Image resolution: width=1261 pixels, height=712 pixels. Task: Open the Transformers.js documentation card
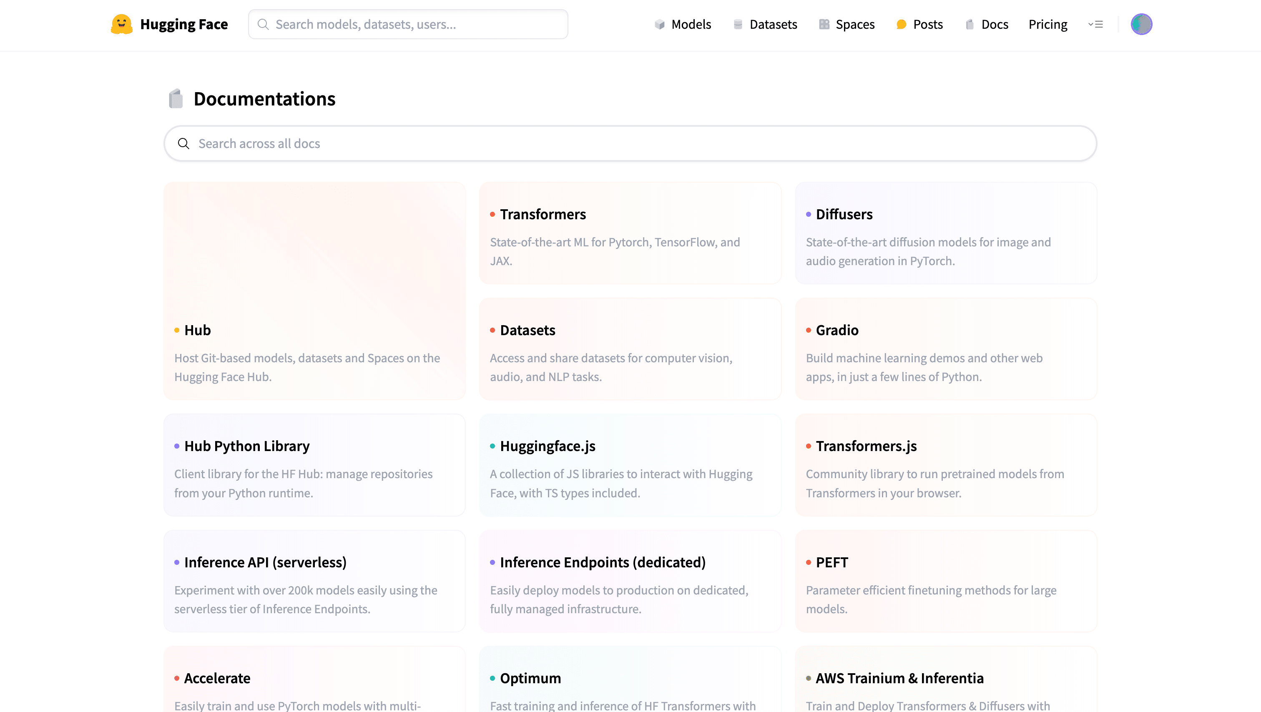tap(946, 465)
